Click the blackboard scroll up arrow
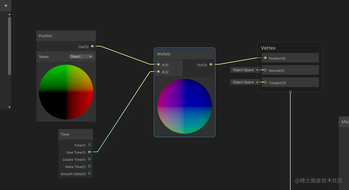Image resolution: width=349 pixels, height=190 pixels. pyautogui.click(x=9, y=14)
